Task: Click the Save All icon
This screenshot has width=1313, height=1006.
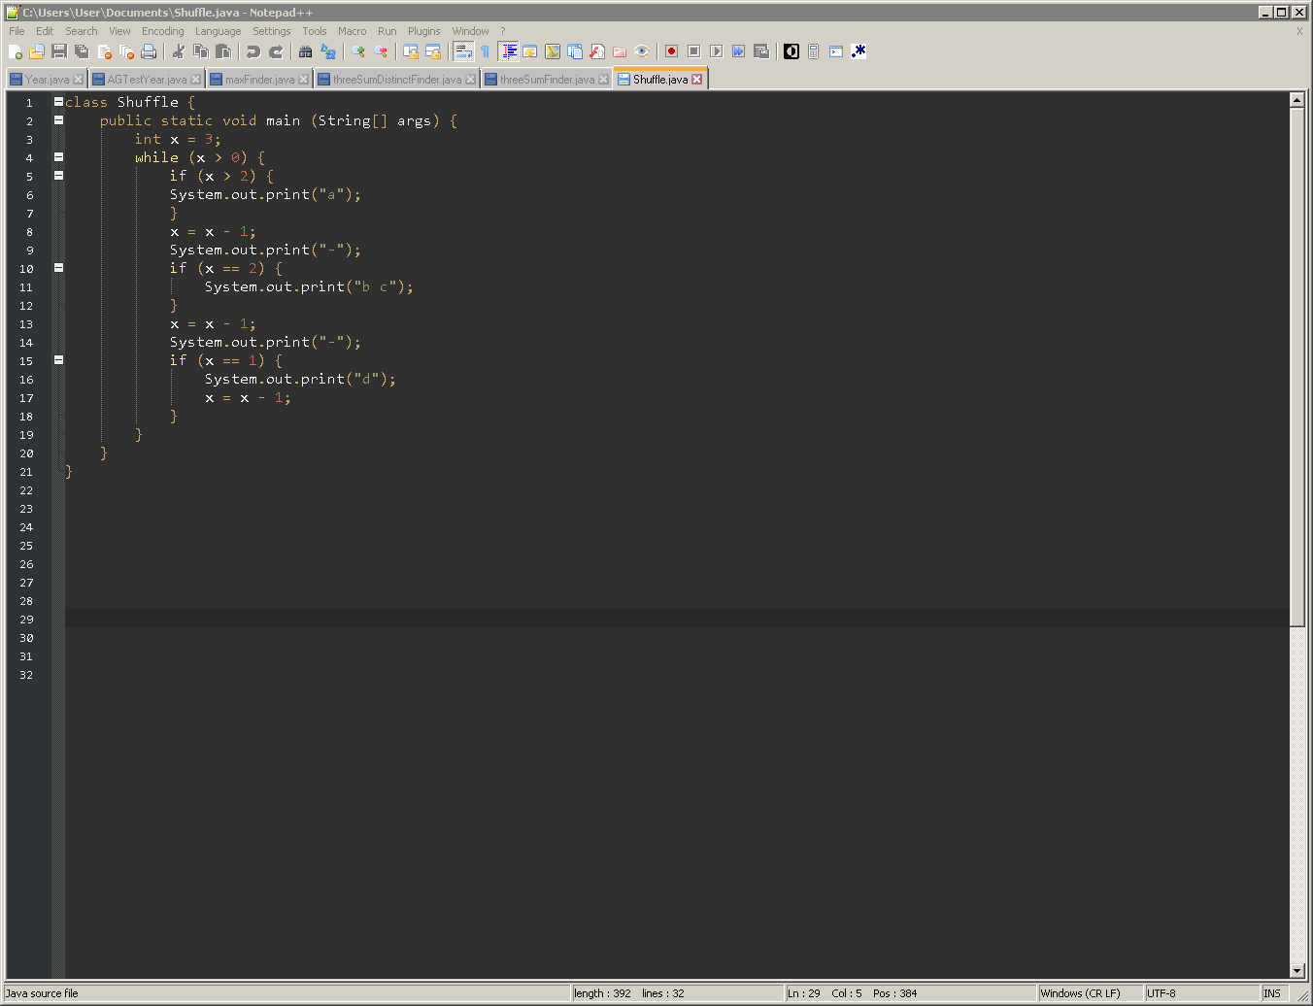Action: [x=82, y=51]
